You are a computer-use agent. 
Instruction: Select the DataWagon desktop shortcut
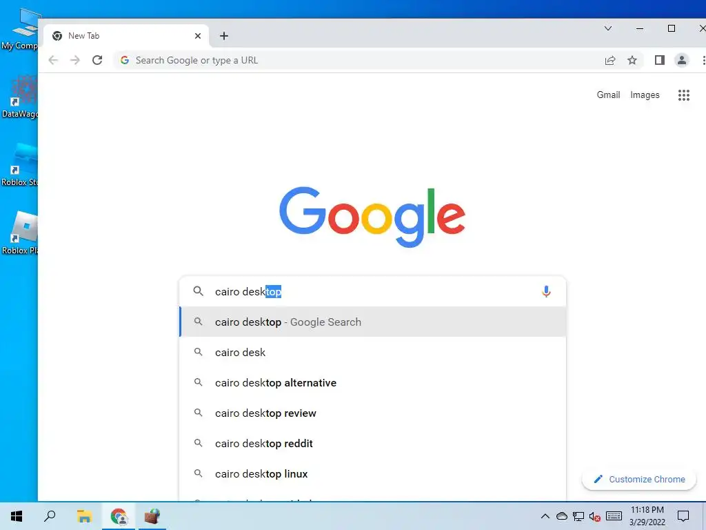click(x=20, y=97)
